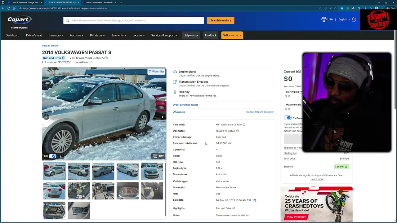This screenshot has height=223, width=397.
Task: Expand the Bid status menu
Action: coord(97,35)
